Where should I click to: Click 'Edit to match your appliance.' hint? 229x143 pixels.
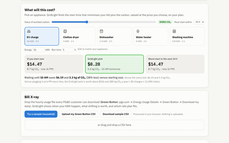click(x=93, y=49)
